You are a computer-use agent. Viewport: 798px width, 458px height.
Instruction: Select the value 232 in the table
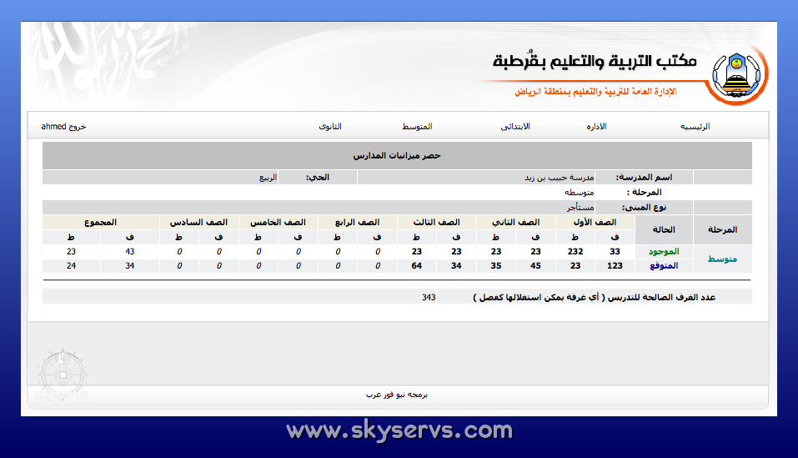(575, 251)
